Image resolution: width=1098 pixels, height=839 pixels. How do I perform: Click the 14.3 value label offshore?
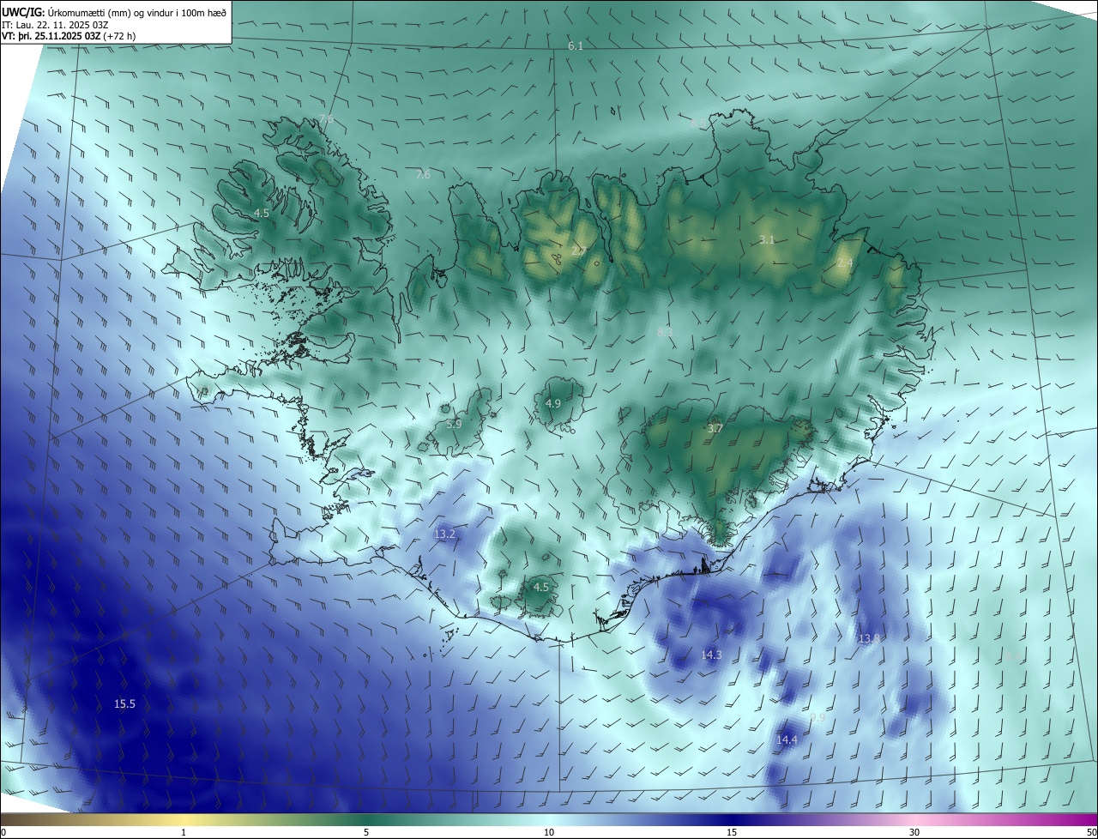pos(711,655)
